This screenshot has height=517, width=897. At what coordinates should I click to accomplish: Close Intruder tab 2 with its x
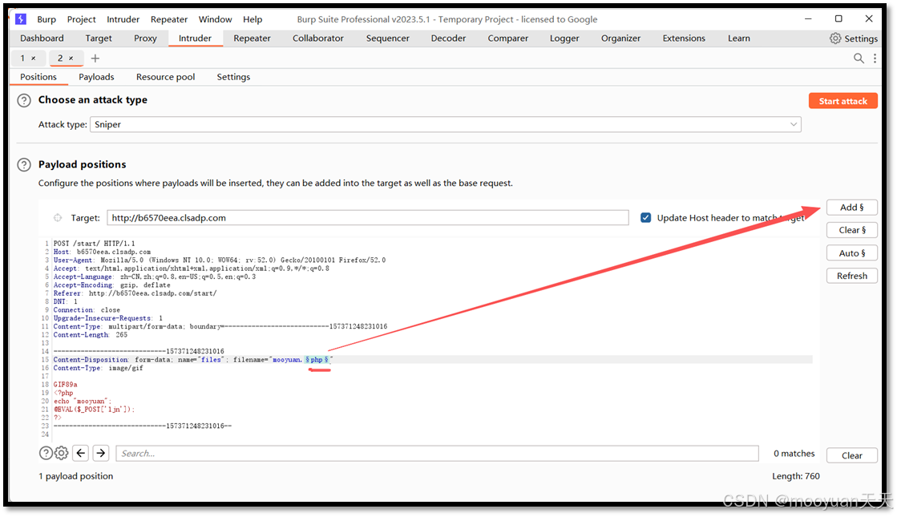click(71, 59)
